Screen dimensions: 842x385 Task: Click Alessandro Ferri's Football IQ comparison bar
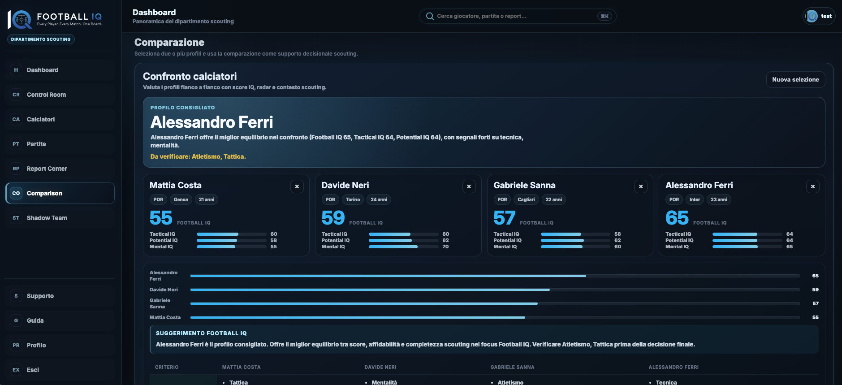point(495,276)
